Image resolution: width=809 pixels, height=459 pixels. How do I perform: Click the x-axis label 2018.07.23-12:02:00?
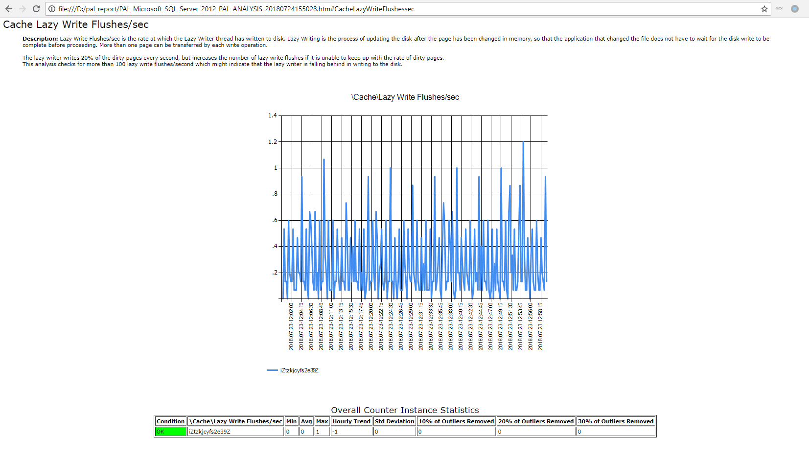click(291, 326)
